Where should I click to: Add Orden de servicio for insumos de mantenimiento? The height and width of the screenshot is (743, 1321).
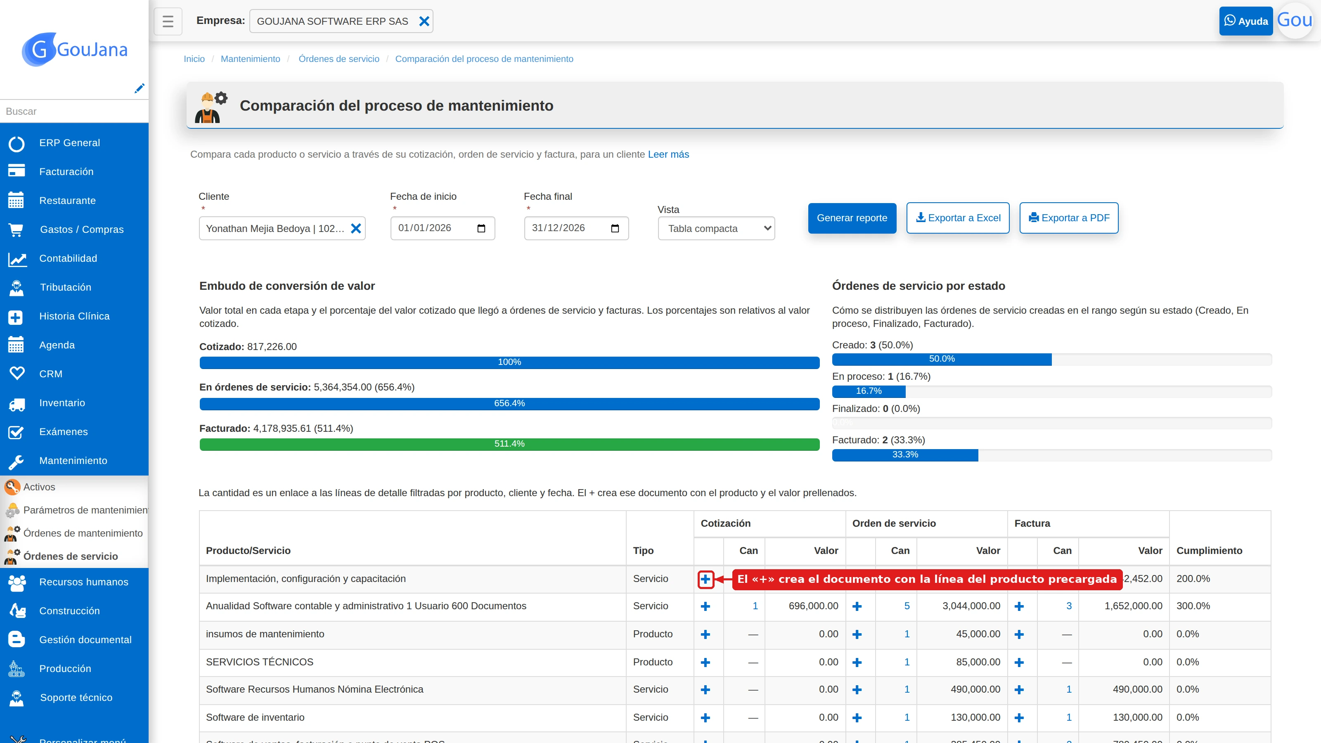857,634
